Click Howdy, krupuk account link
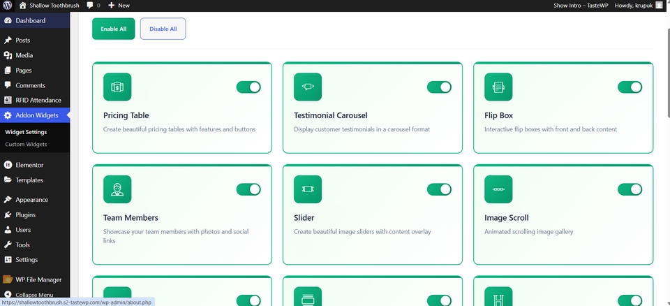This screenshot has height=306, width=670. 639,6
